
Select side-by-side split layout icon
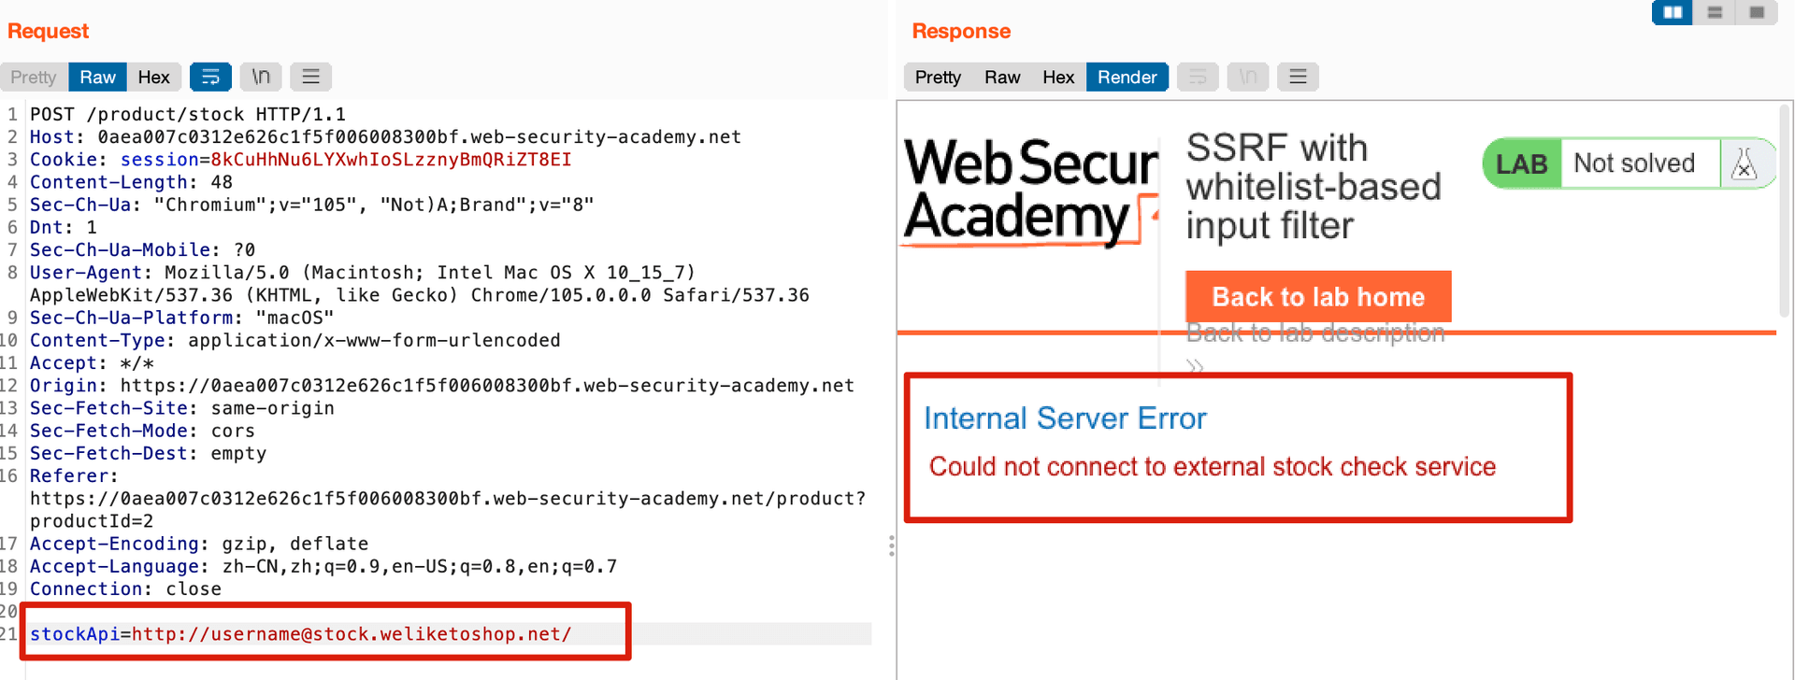[1673, 12]
